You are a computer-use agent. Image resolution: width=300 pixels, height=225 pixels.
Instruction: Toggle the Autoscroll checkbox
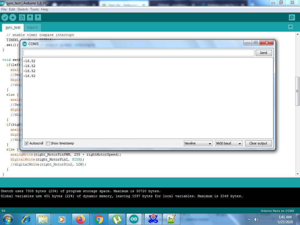27,143
